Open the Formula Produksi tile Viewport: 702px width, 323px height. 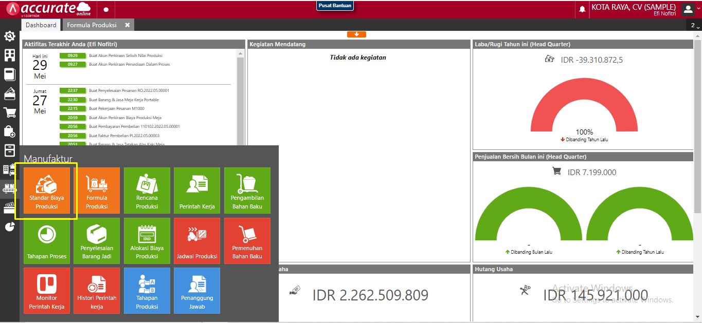click(97, 191)
